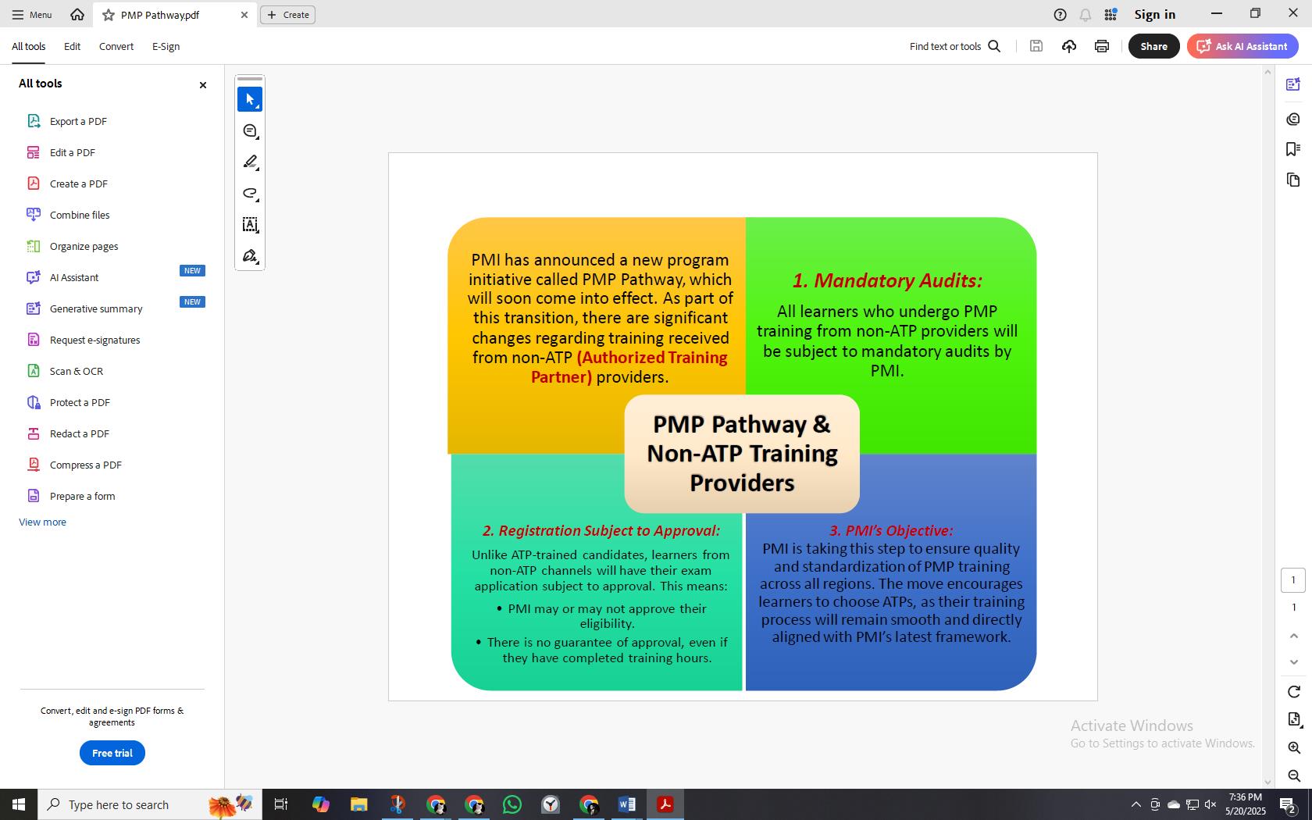Go to Home view
The height and width of the screenshot is (820, 1312).
pyautogui.click(x=77, y=14)
